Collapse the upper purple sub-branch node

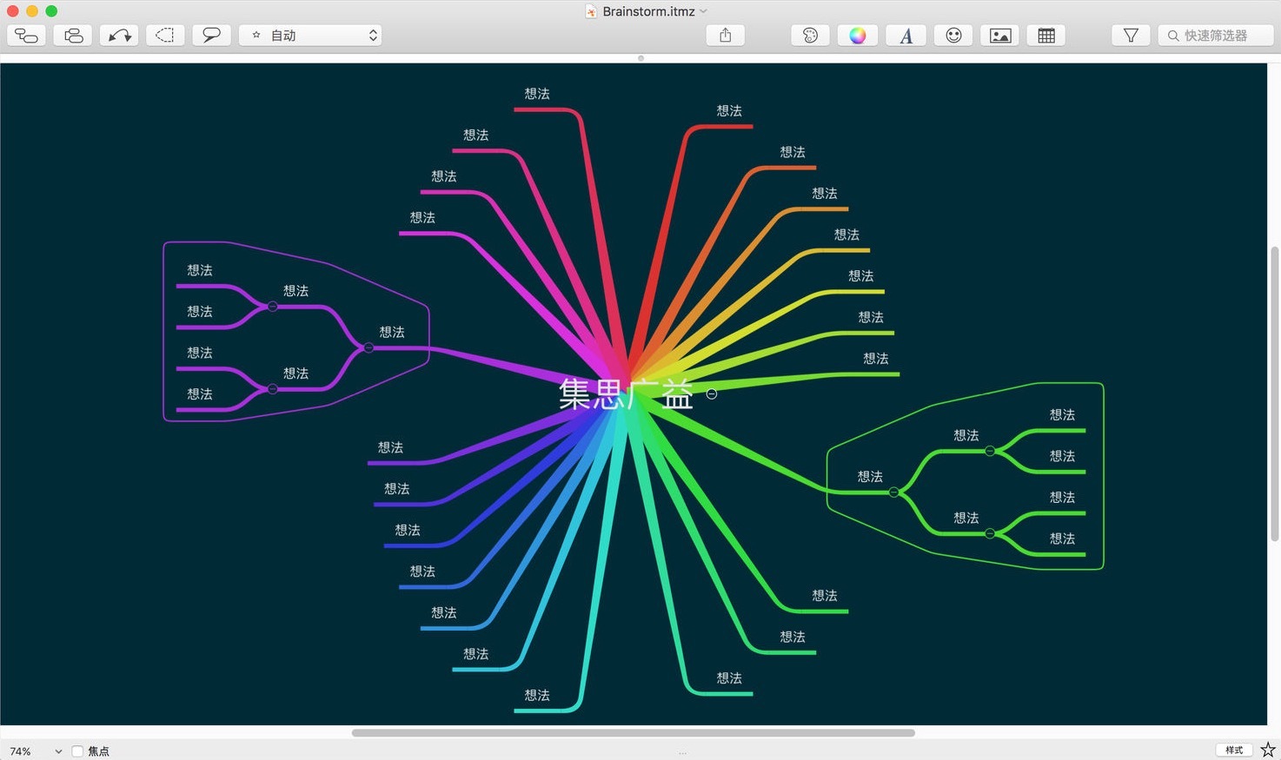[272, 307]
